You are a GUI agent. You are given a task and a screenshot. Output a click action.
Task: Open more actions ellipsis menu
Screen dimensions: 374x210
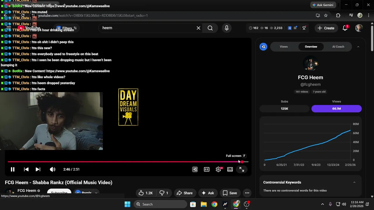[x=247, y=193]
